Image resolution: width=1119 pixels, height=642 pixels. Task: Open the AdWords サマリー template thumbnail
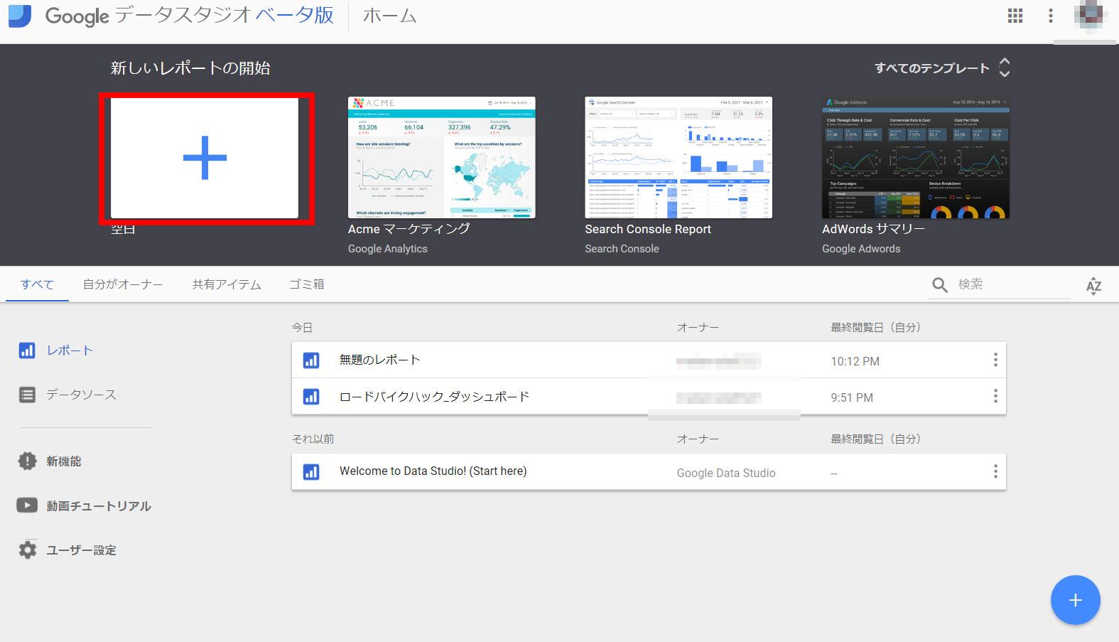916,158
